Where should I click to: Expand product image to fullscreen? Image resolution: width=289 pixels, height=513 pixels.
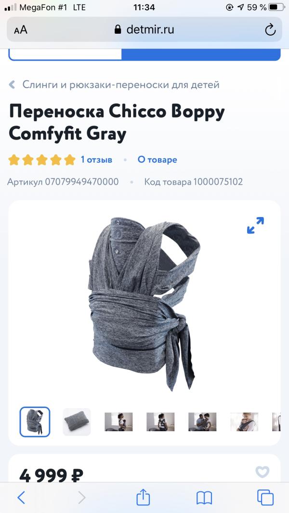point(255,225)
